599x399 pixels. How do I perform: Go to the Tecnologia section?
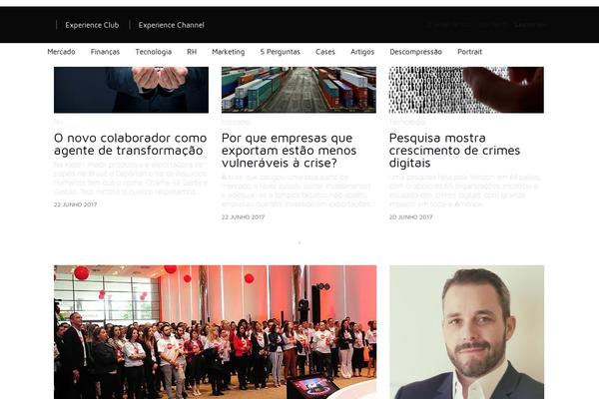pyautogui.click(x=153, y=52)
